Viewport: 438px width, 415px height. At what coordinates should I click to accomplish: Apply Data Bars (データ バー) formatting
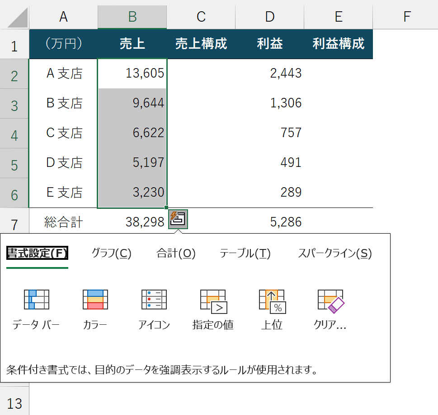point(36,309)
